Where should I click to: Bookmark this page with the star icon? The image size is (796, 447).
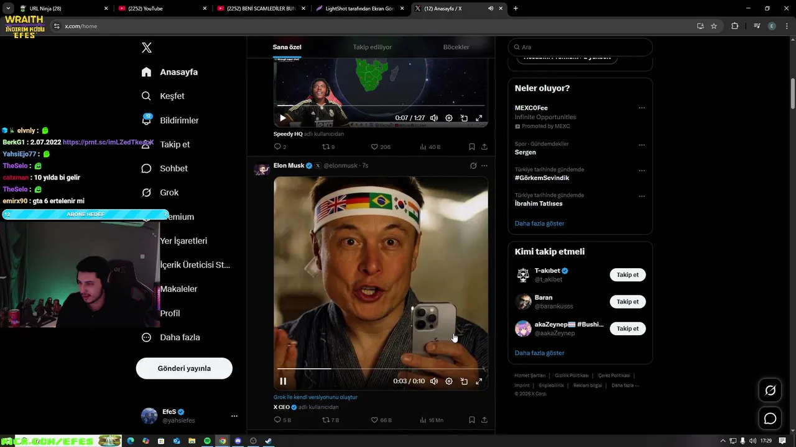pos(714,26)
